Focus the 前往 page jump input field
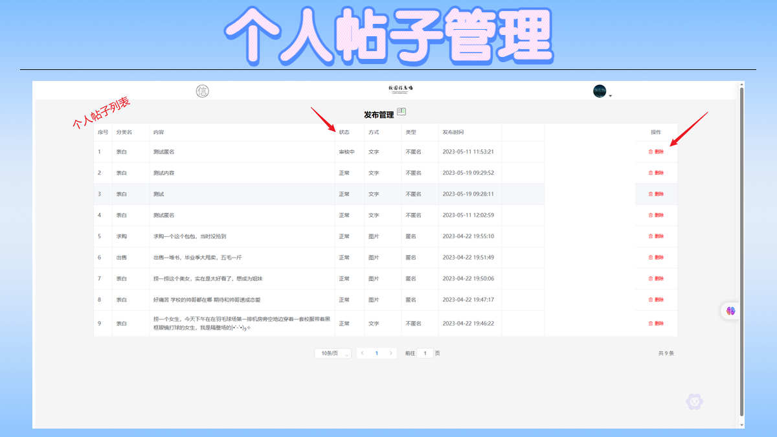777x437 pixels. coord(425,353)
